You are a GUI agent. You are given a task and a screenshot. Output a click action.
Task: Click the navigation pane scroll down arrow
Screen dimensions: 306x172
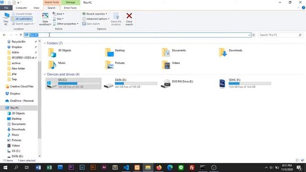pyautogui.click(x=40, y=156)
